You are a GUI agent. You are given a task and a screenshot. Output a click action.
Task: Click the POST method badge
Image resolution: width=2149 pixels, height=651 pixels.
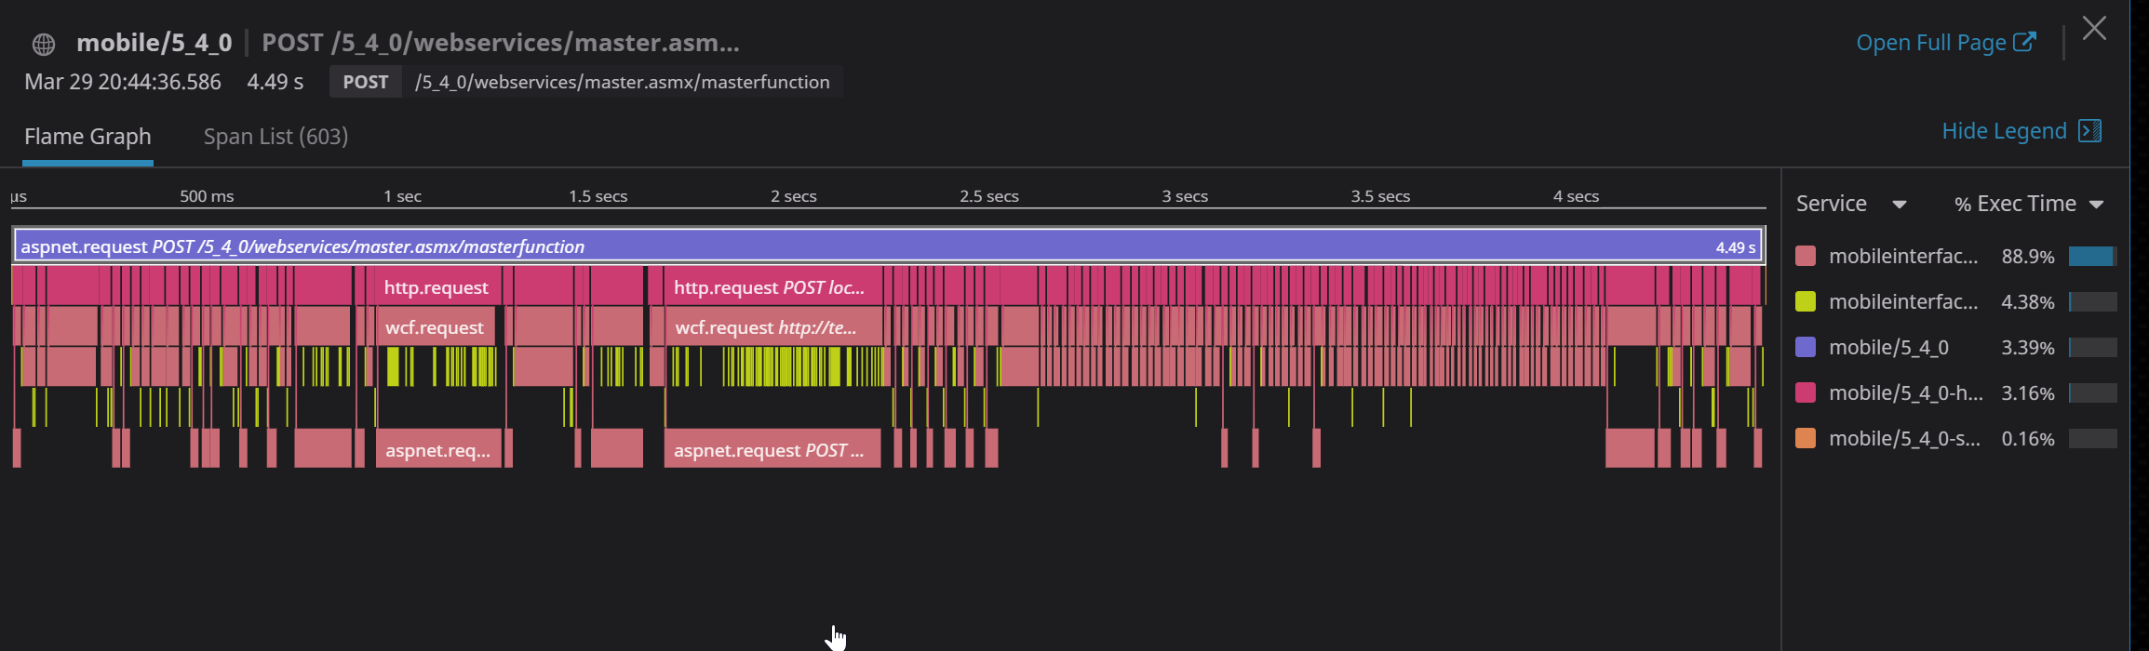tap(366, 82)
